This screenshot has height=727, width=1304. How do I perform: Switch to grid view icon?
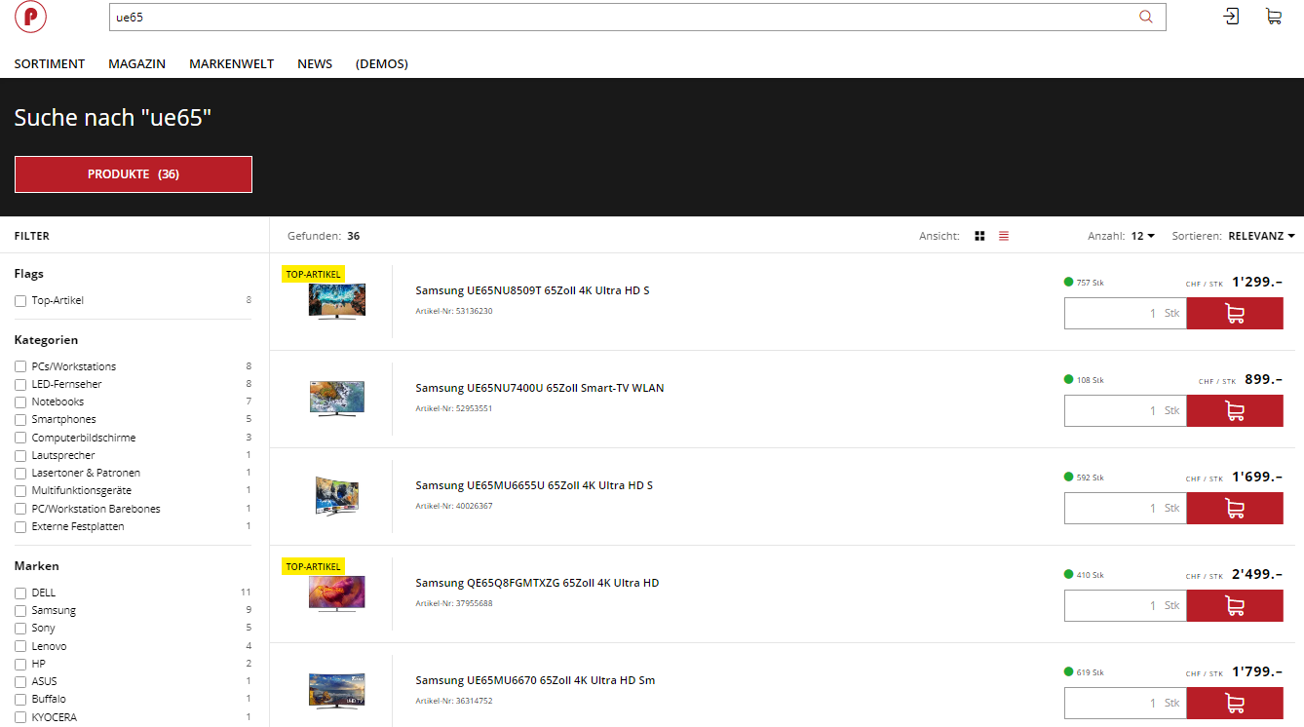click(x=979, y=236)
